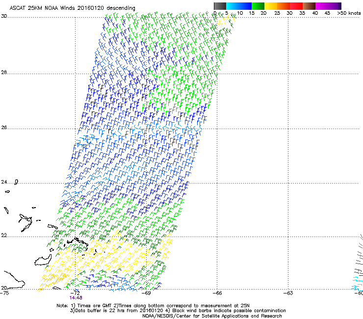
Task: Click the latitude label '22'
Action: pyautogui.click(x=4, y=236)
